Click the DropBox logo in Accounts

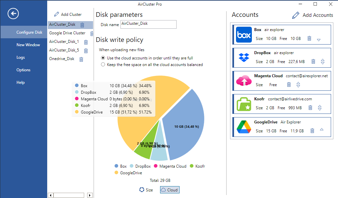tap(244, 57)
